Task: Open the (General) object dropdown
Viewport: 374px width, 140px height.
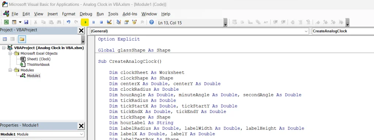Action: 306,31
